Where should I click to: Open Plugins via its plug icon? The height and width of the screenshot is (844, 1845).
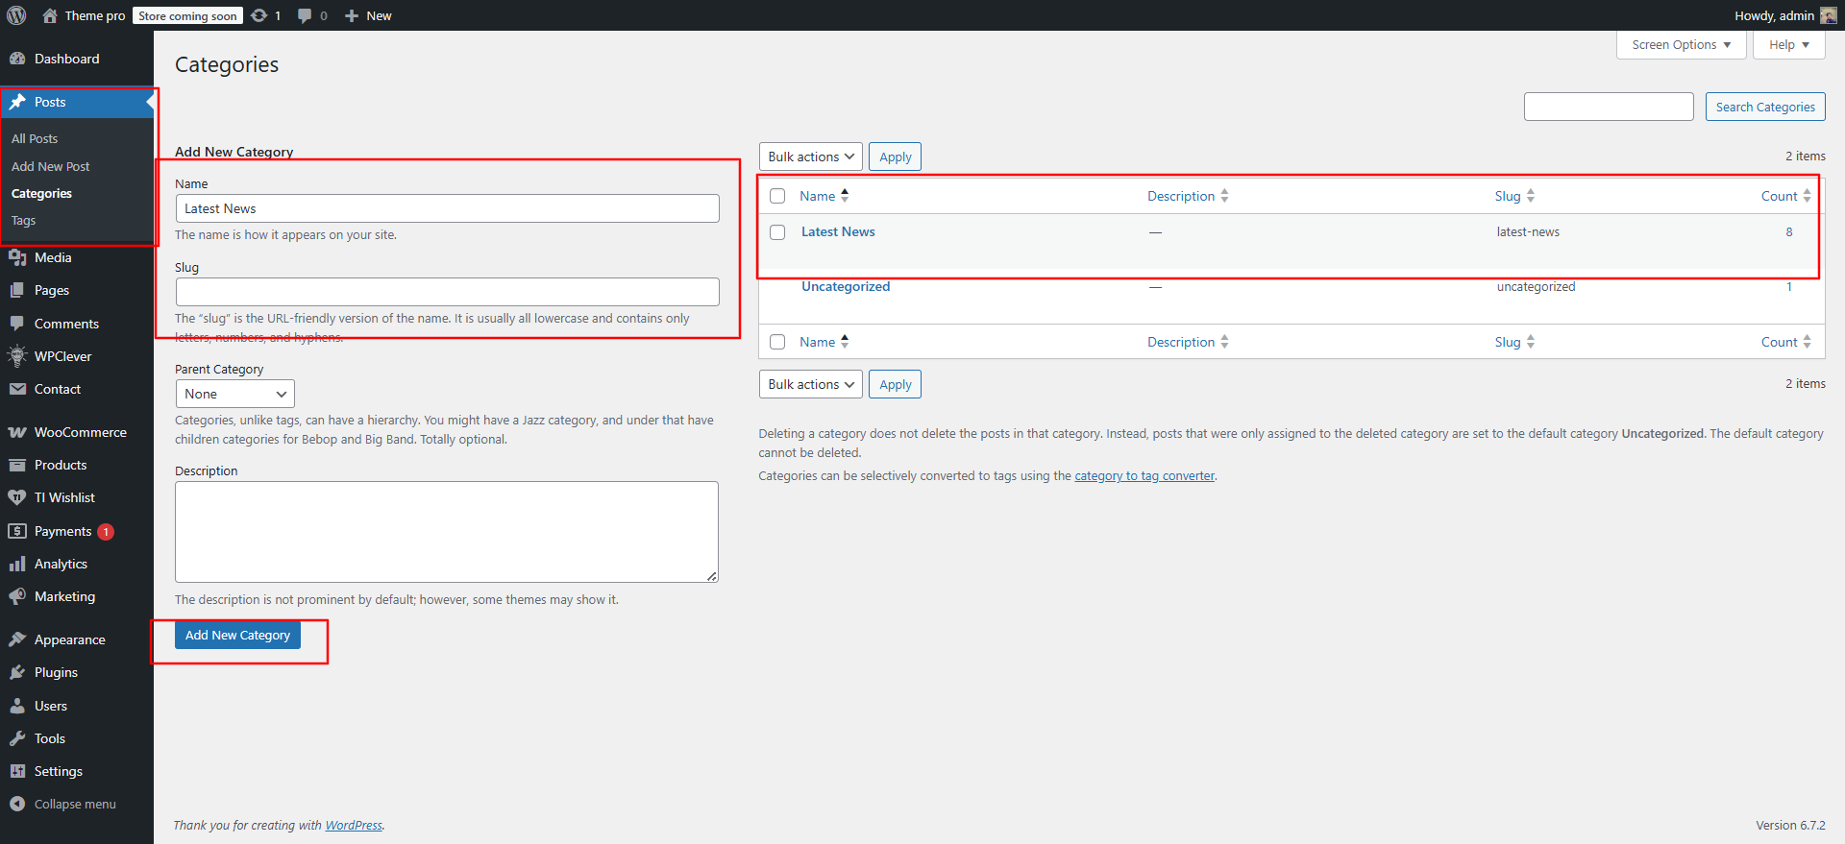tap(17, 672)
